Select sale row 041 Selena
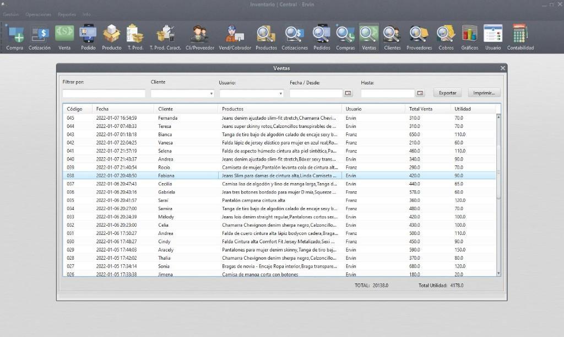This screenshot has width=564, height=337. (x=279, y=151)
